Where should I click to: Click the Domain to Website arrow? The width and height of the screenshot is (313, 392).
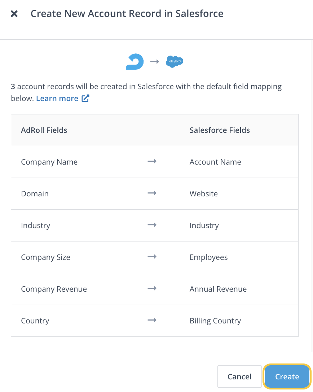(x=152, y=193)
